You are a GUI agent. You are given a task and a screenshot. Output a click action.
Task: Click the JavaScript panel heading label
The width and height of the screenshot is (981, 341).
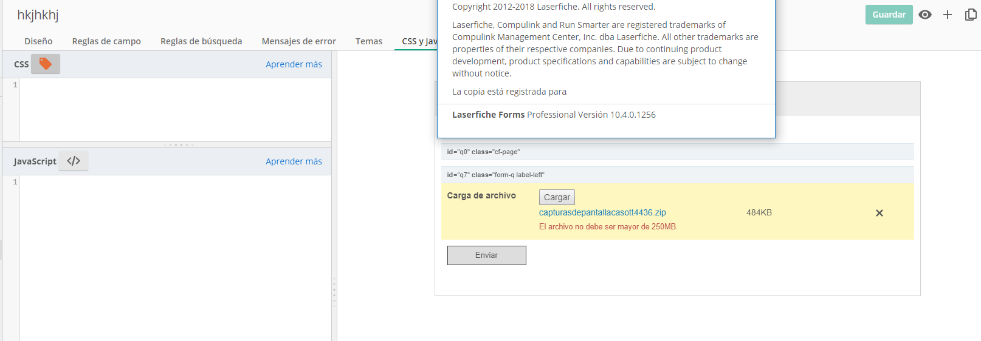click(35, 161)
